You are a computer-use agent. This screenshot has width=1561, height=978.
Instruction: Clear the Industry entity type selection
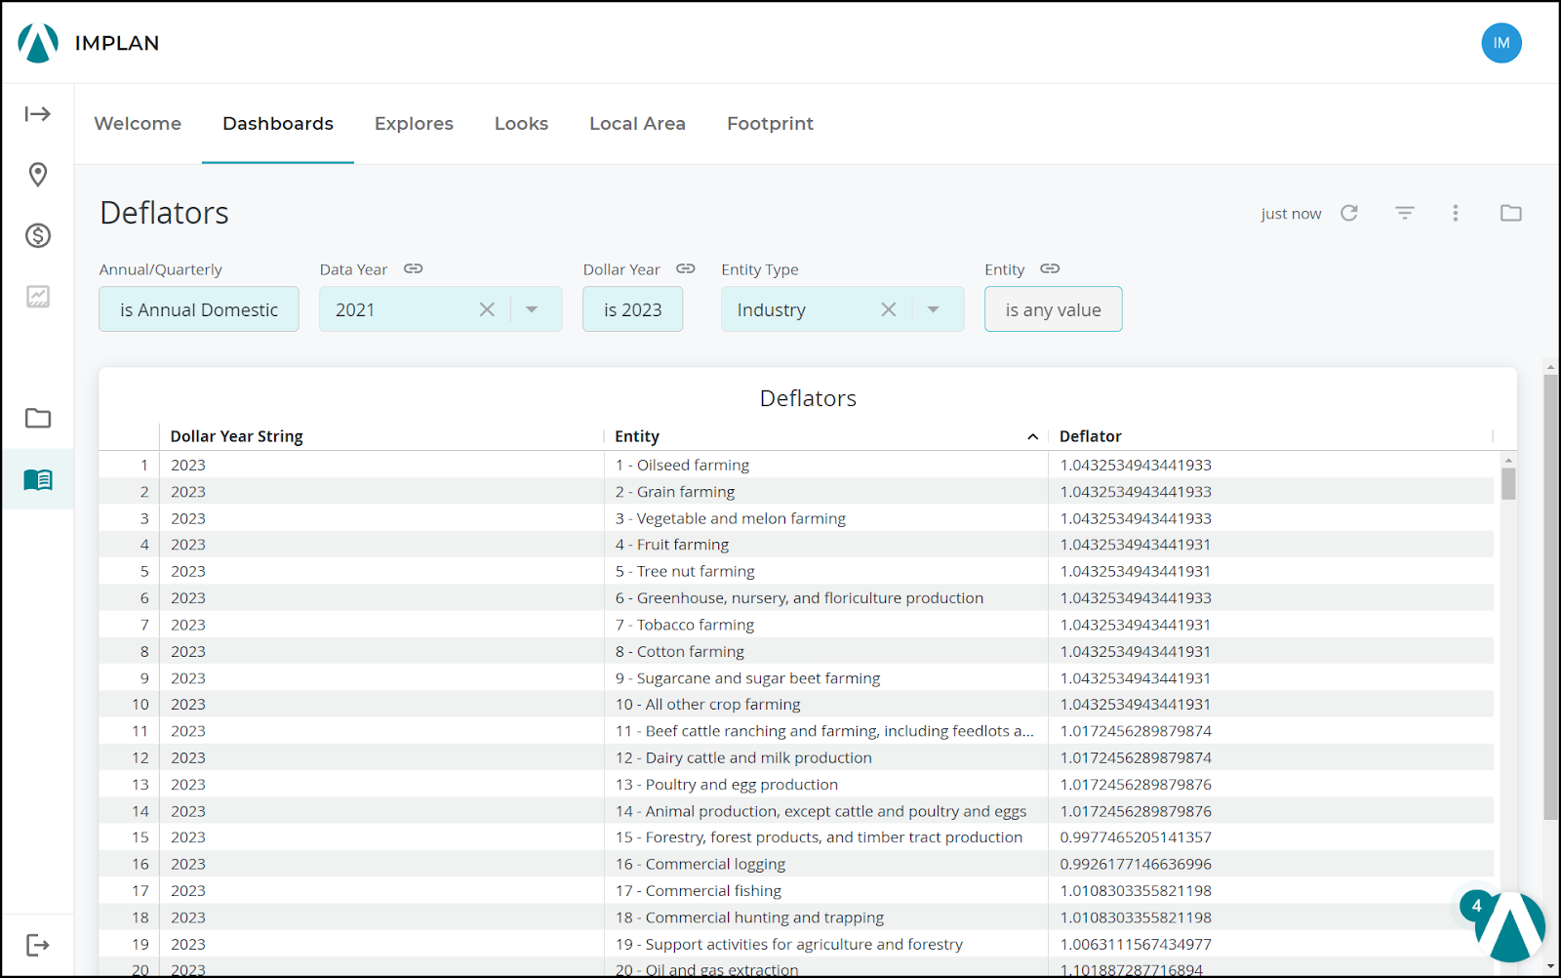coord(888,309)
